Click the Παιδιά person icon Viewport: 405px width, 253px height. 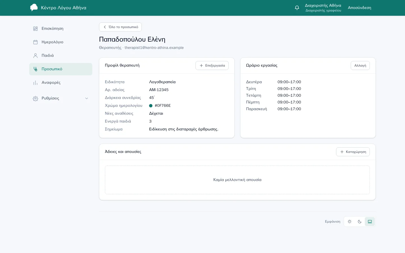tap(35, 56)
